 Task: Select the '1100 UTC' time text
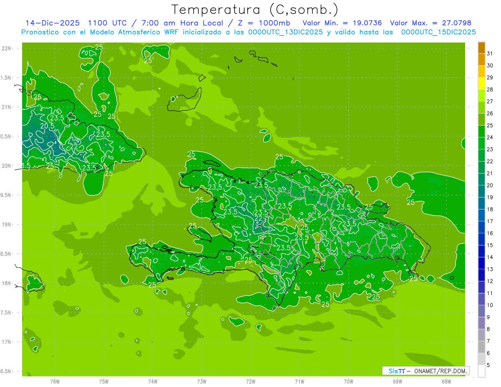[109, 23]
